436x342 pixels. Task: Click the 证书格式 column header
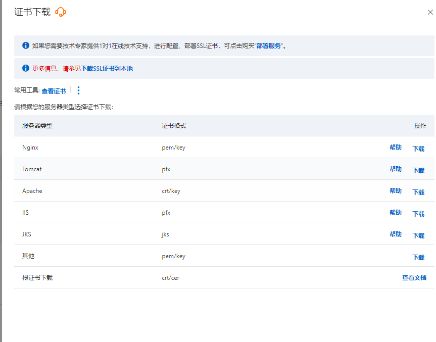[174, 125]
